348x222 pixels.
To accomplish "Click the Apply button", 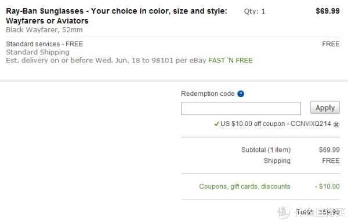I will (325, 108).
